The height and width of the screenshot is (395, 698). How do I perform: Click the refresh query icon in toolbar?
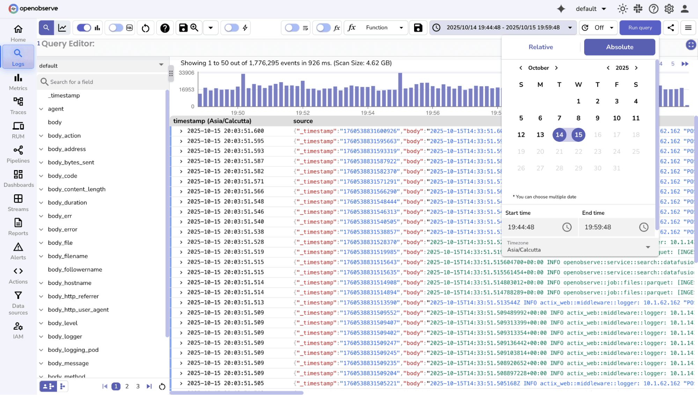pyautogui.click(x=145, y=28)
